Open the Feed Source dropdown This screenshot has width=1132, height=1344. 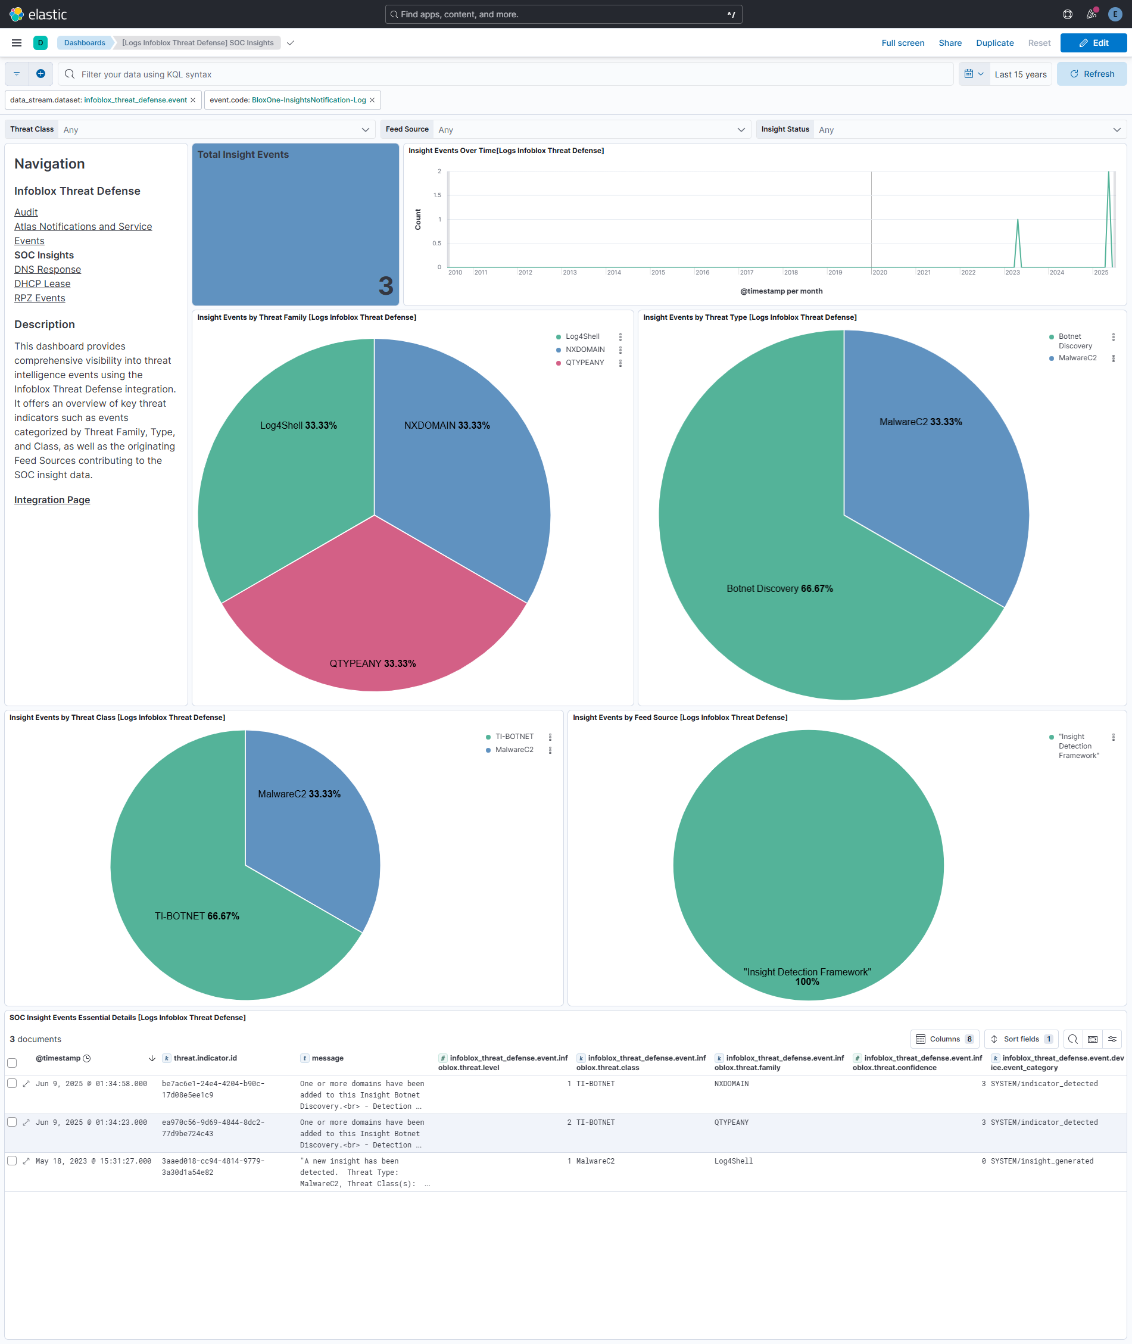coord(592,130)
